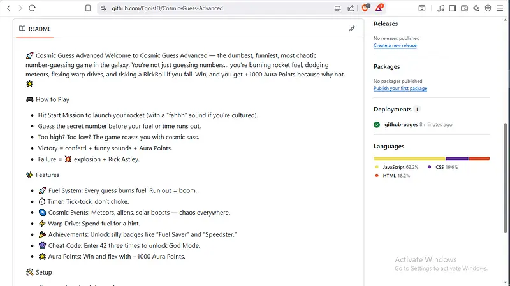
Task: Edit README using the pencil icon
Action: 352,29
